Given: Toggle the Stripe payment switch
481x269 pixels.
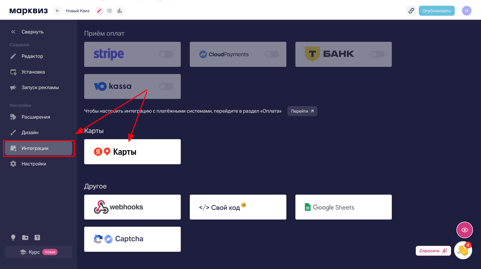Looking at the screenshot, I should (166, 54).
